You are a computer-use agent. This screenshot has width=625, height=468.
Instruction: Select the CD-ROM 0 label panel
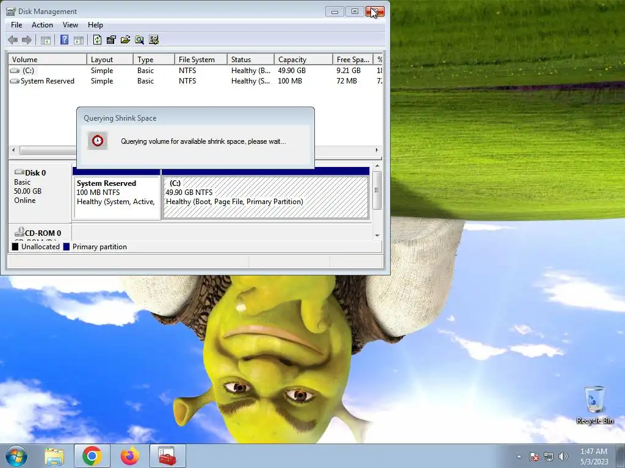point(40,233)
